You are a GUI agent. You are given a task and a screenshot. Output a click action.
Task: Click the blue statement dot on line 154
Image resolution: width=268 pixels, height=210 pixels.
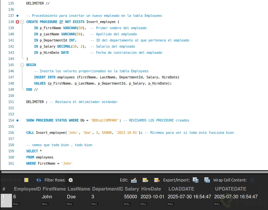[x=17, y=120]
